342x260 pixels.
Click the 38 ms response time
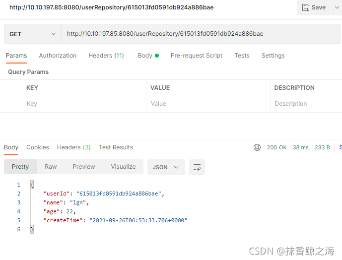301,148
